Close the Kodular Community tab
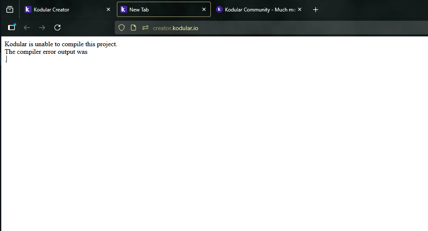This screenshot has height=231, width=428. (x=300, y=9)
